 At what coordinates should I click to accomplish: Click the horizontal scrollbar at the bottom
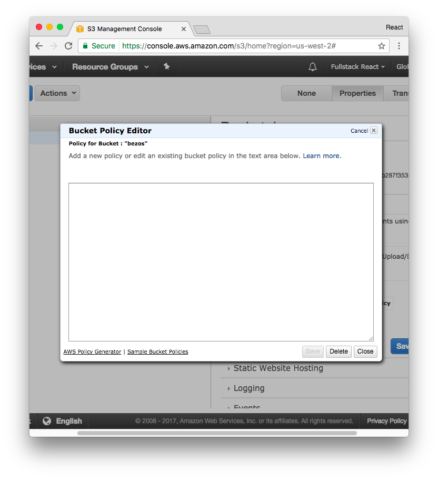coord(217,433)
